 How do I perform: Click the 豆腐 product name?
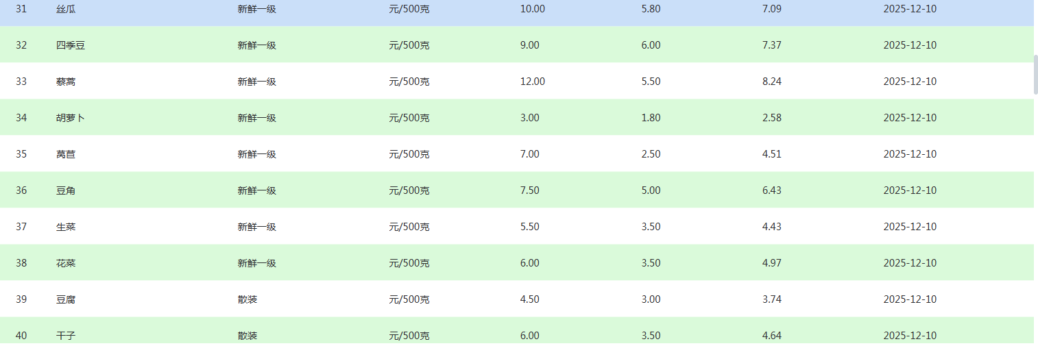point(66,299)
